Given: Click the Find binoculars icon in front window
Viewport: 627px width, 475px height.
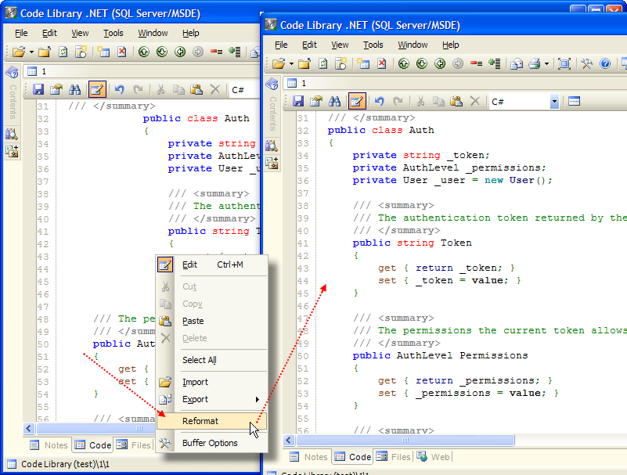Looking at the screenshot, I should pos(334,101).
